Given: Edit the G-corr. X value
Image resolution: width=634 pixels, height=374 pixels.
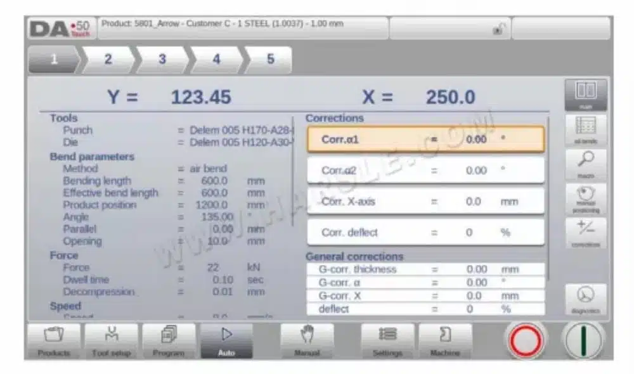Looking at the screenshot, I should 426,295.
